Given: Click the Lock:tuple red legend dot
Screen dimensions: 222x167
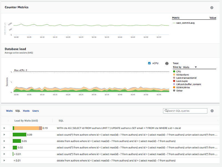Looking at the screenshot, I should [x=174, y=81].
